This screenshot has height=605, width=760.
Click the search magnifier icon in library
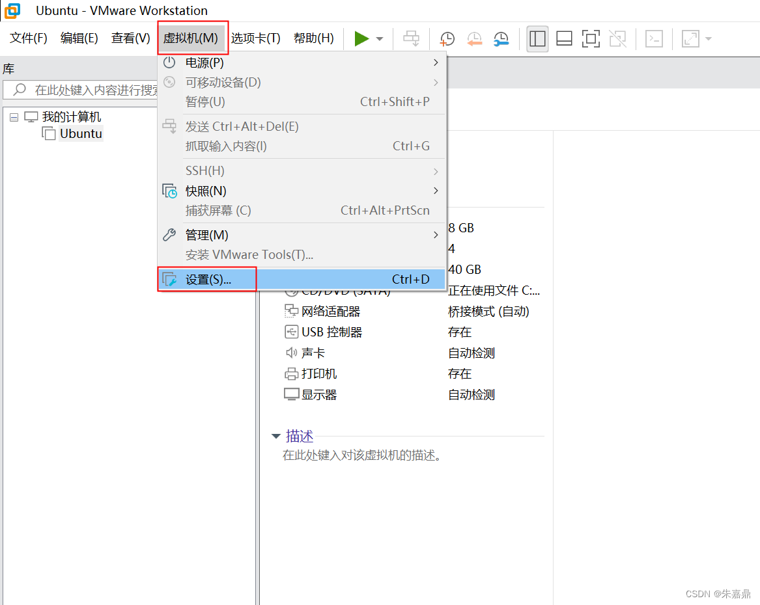[20, 90]
